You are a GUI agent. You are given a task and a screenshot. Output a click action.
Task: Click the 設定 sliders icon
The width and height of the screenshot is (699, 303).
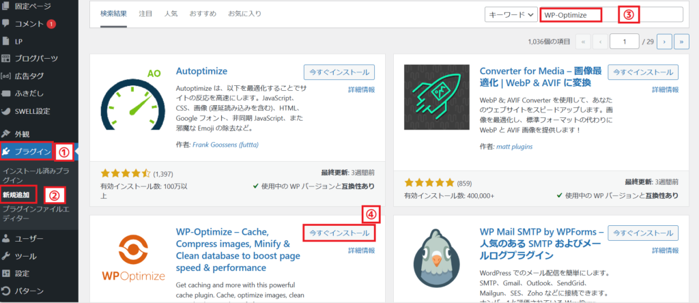click(5, 274)
